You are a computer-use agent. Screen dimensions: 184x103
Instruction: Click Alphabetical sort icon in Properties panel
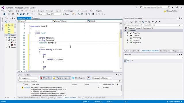[129, 61]
